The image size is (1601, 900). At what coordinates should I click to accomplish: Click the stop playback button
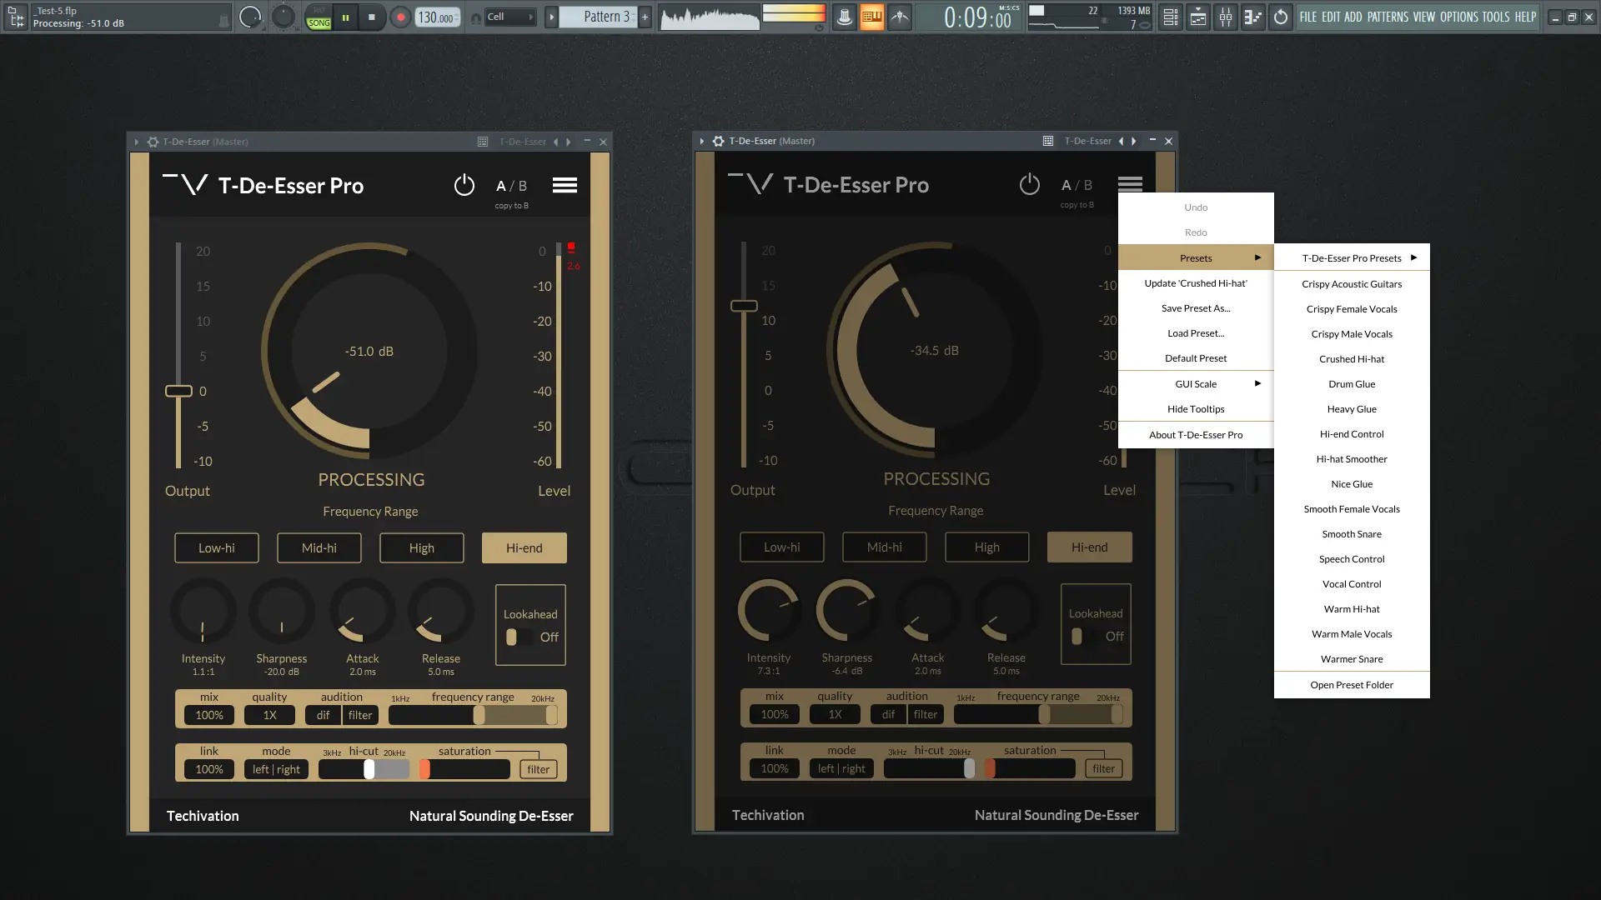coord(372,17)
